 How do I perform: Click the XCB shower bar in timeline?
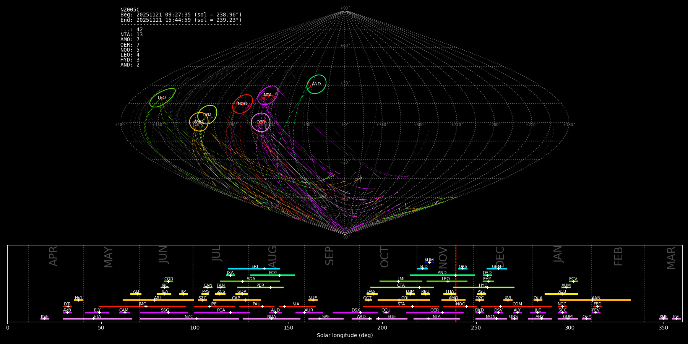click(561, 294)
